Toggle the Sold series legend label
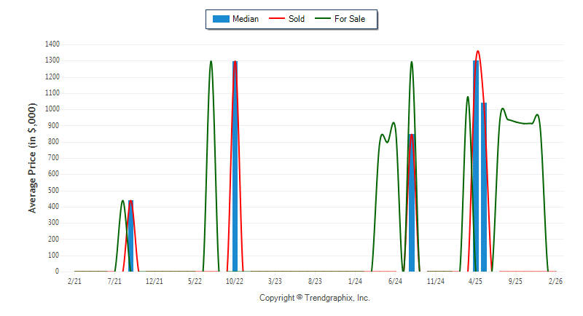Viewport: 583px width, 316px height. 296,19
